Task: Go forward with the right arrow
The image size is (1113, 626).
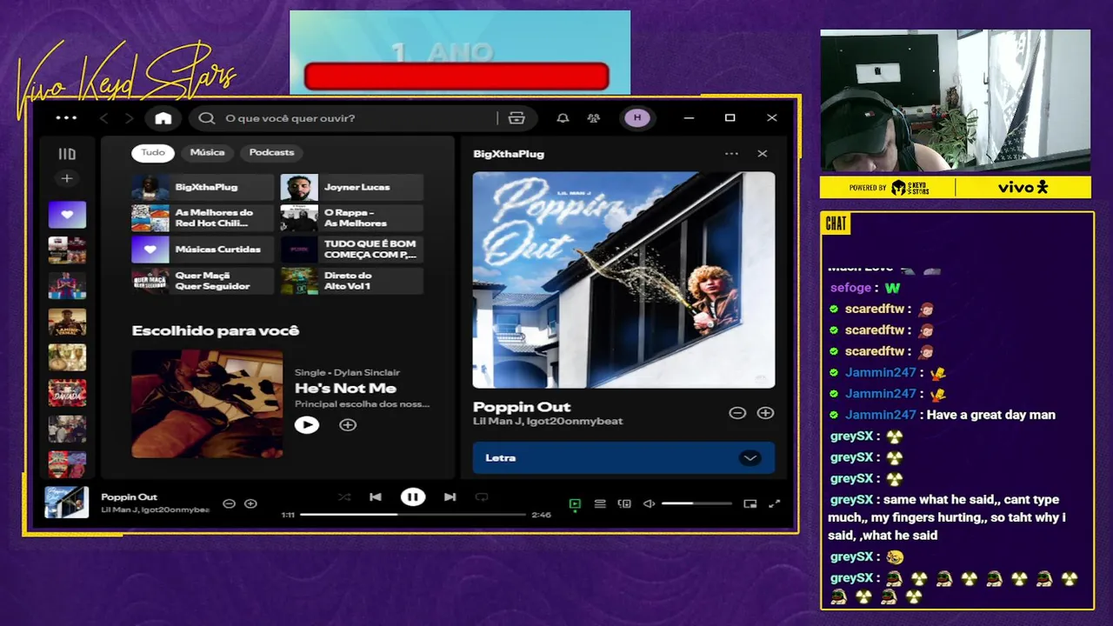Action: click(x=130, y=118)
